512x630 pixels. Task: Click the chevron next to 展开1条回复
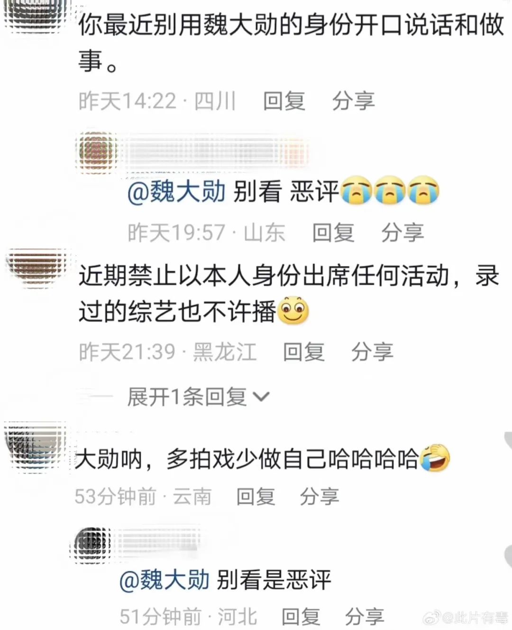(x=262, y=397)
